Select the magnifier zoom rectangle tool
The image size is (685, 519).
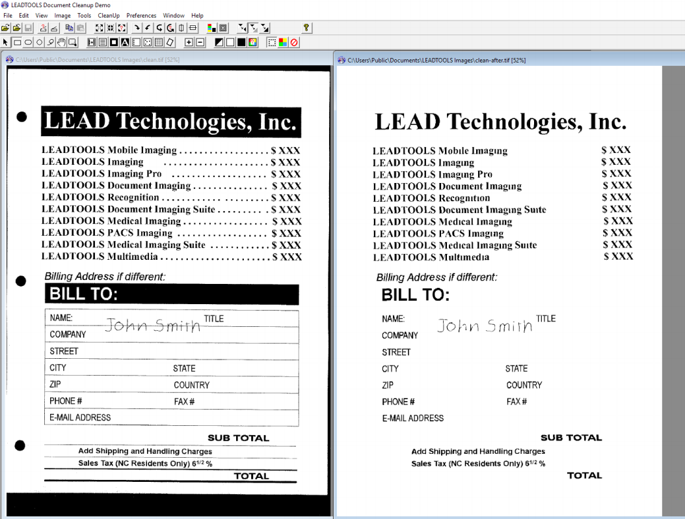point(72,42)
